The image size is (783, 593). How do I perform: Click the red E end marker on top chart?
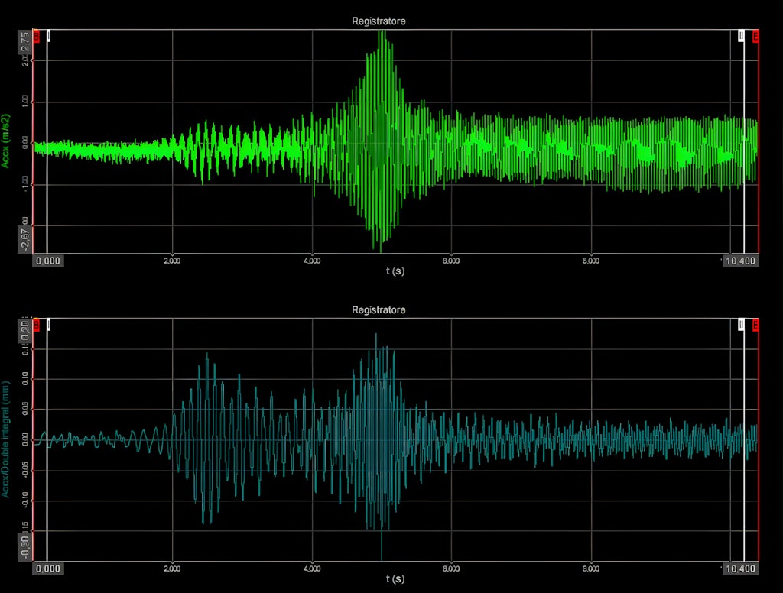pyautogui.click(x=755, y=37)
